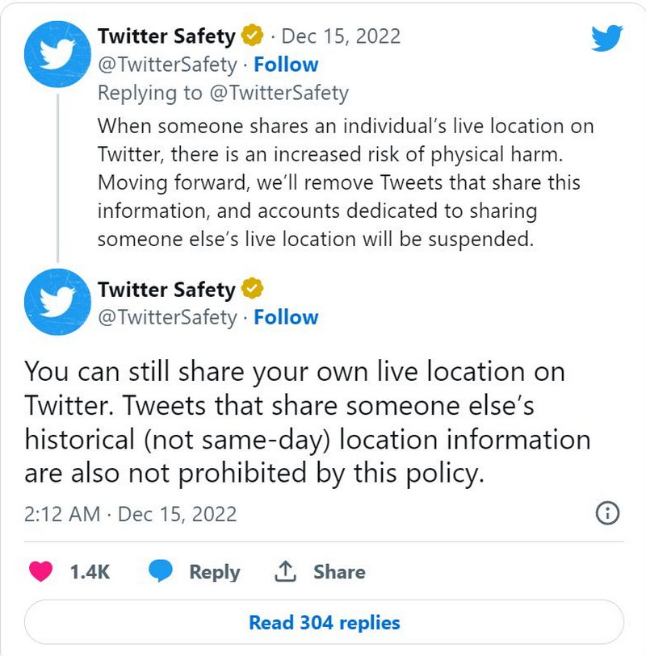
Task: Click the first tweet's @TwitterSafety handle
Action: 167,65
